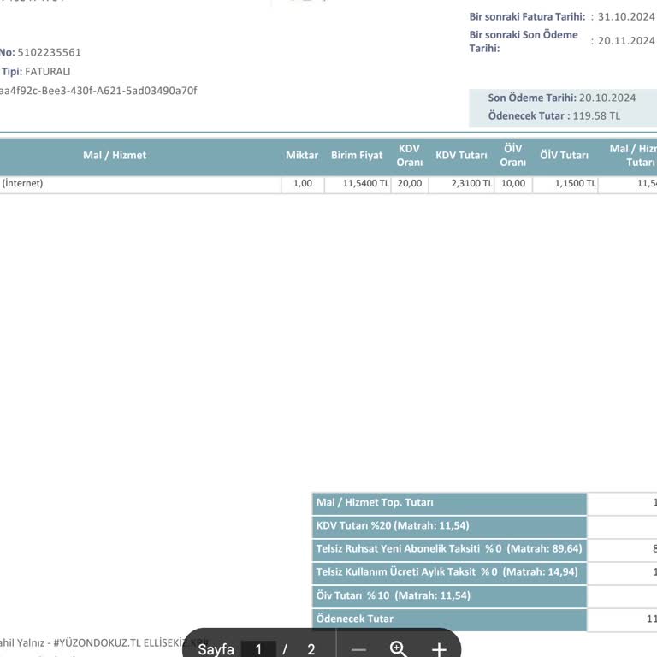Click the next invoice date 31.10.2024
The height and width of the screenshot is (657, 657).
click(626, 17)
